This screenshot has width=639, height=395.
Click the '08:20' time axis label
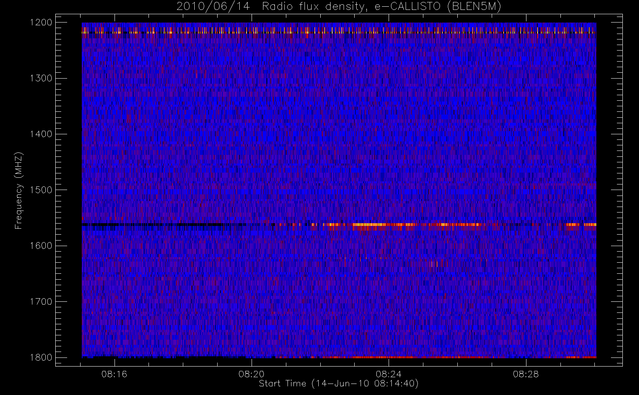pos(252,374)
